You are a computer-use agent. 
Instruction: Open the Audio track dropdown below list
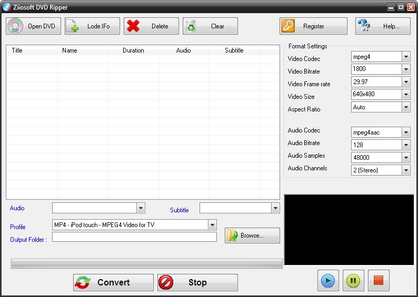coord(141,208)
